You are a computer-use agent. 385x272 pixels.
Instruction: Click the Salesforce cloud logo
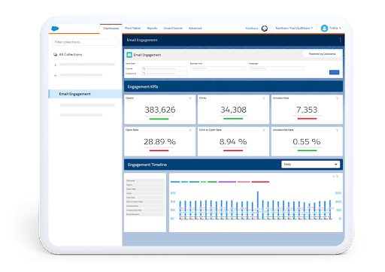point(55,29)
